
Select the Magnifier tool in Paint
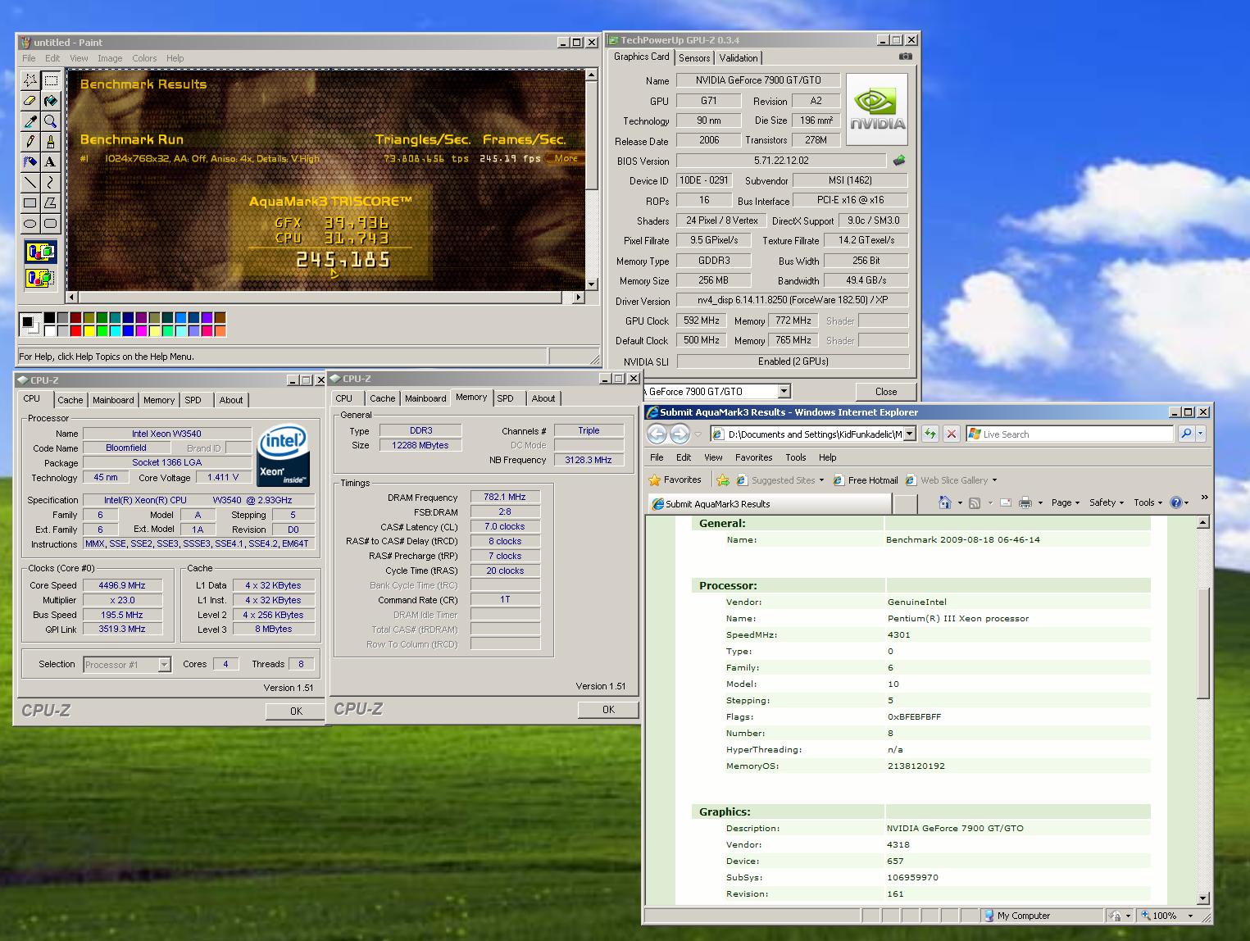click(x=51, y=121)
